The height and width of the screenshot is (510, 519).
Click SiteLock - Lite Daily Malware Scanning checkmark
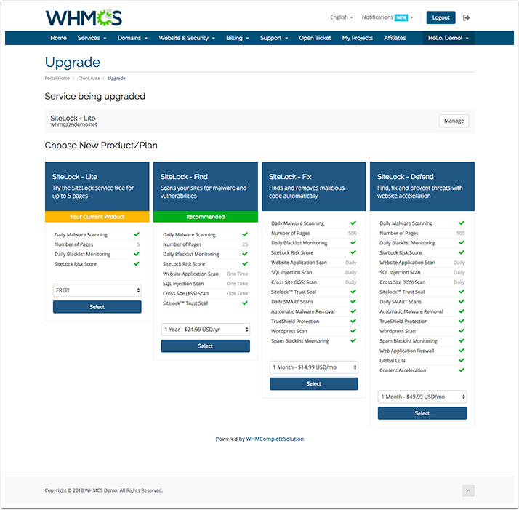137,234
